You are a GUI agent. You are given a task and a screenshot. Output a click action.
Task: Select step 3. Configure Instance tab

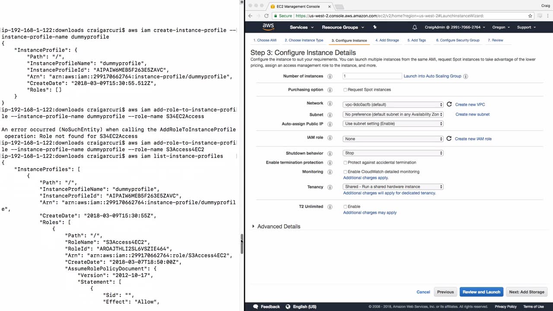(x=349, y=41)
